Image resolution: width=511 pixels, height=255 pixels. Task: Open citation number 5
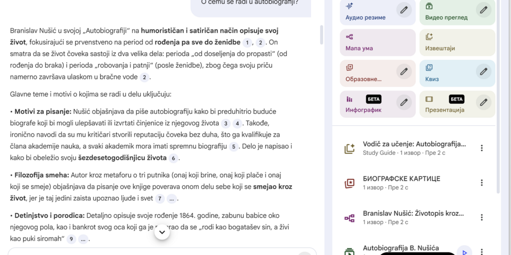tap(234, 147)
